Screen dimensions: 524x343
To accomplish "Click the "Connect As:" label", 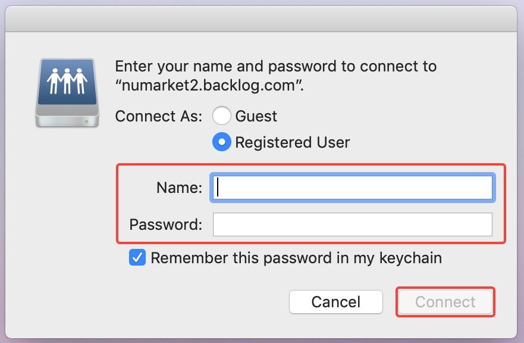I will click(159, 116).
